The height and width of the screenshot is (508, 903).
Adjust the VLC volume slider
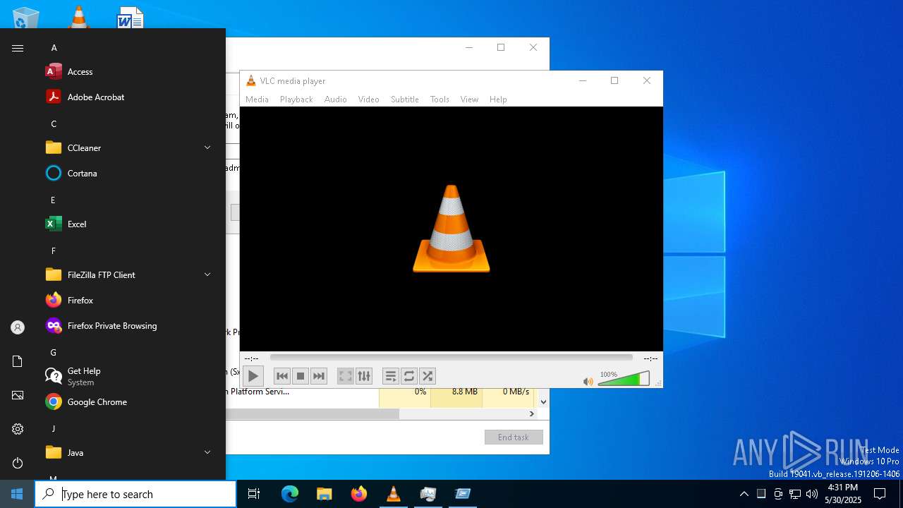tap(624, 379)
